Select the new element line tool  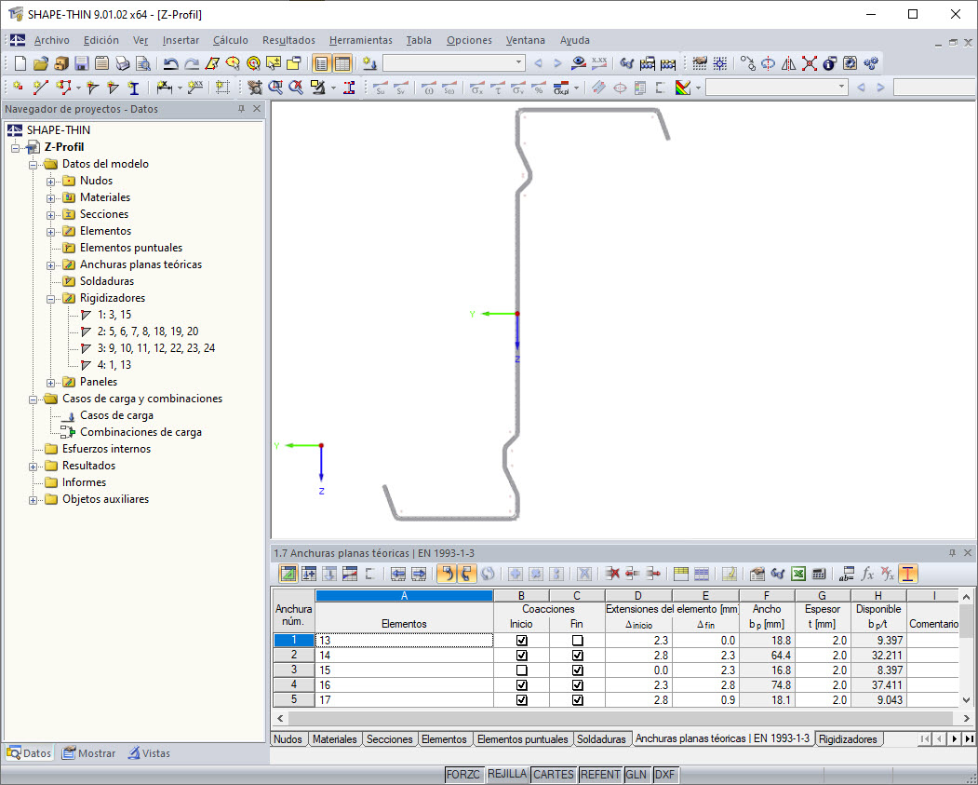click(41, 88)
